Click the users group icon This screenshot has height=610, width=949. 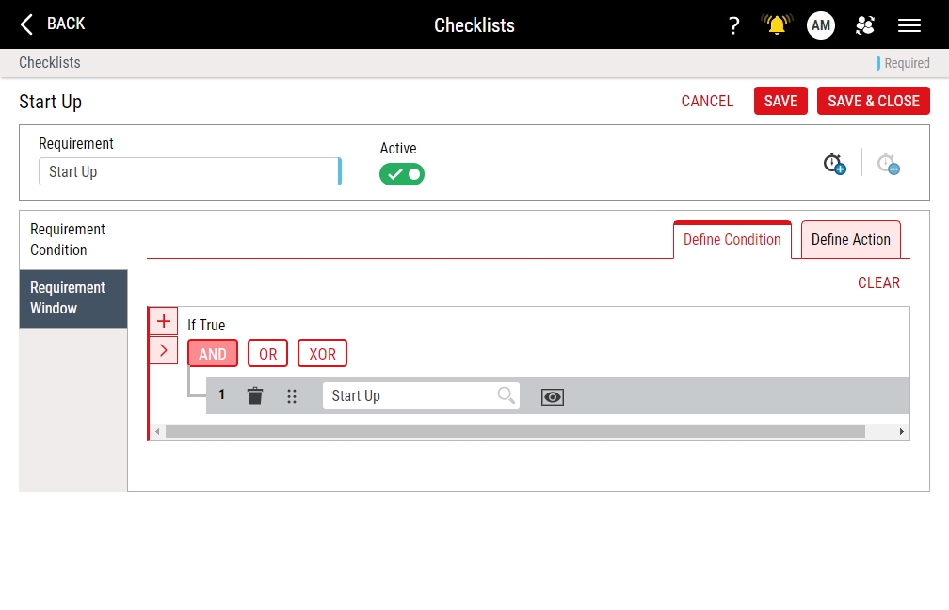click(864, 25)
